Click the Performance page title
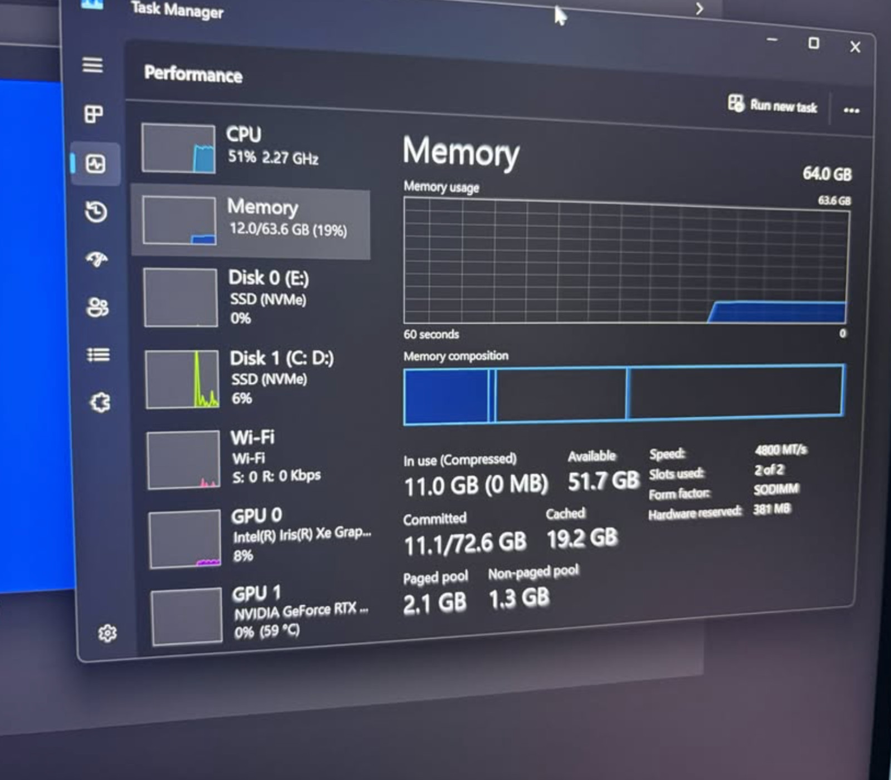The width and height of the screenshot is (891, 780). tap(193, 74)
